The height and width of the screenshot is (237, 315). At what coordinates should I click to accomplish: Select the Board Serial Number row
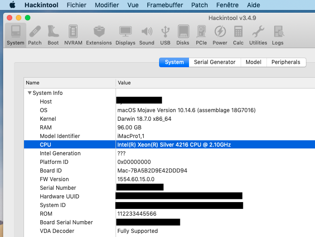pyautogui.click(x=170, y=222)
